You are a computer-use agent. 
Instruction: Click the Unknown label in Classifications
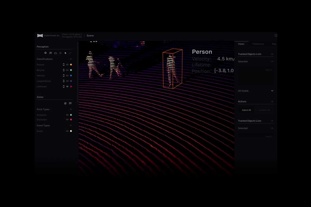[x=42, y=86]
